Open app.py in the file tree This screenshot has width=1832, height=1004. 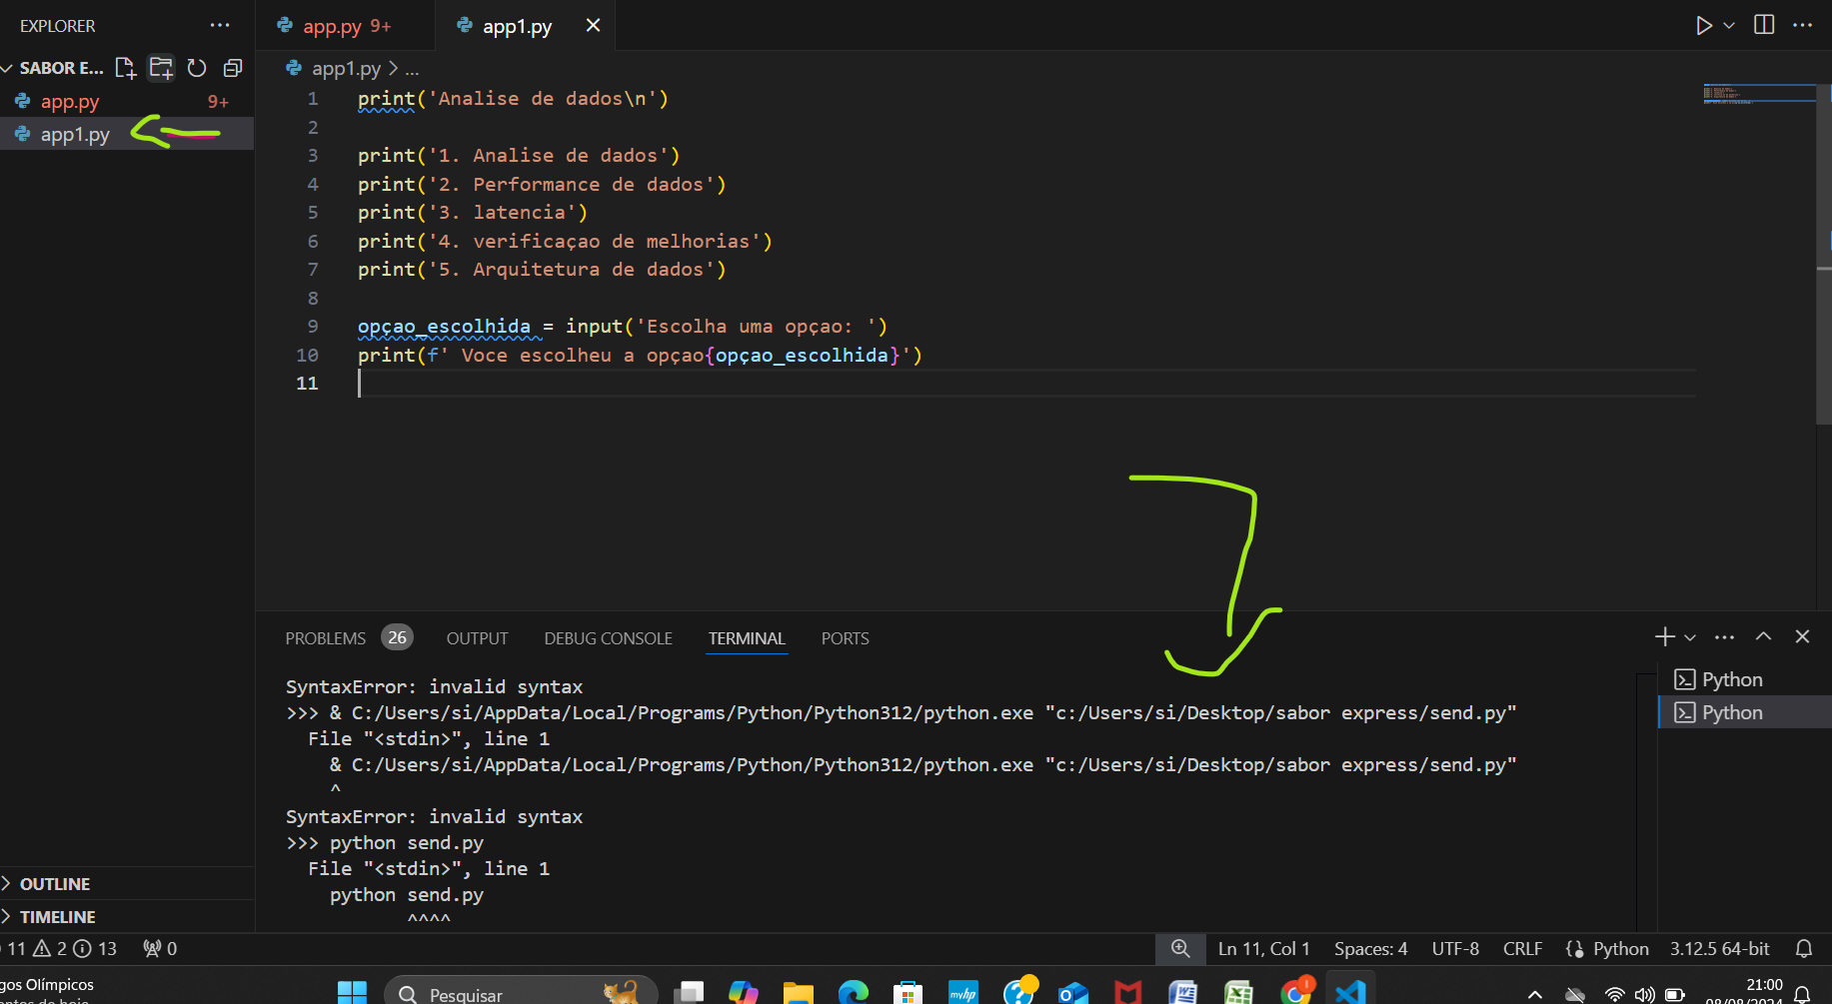point(127,102)
